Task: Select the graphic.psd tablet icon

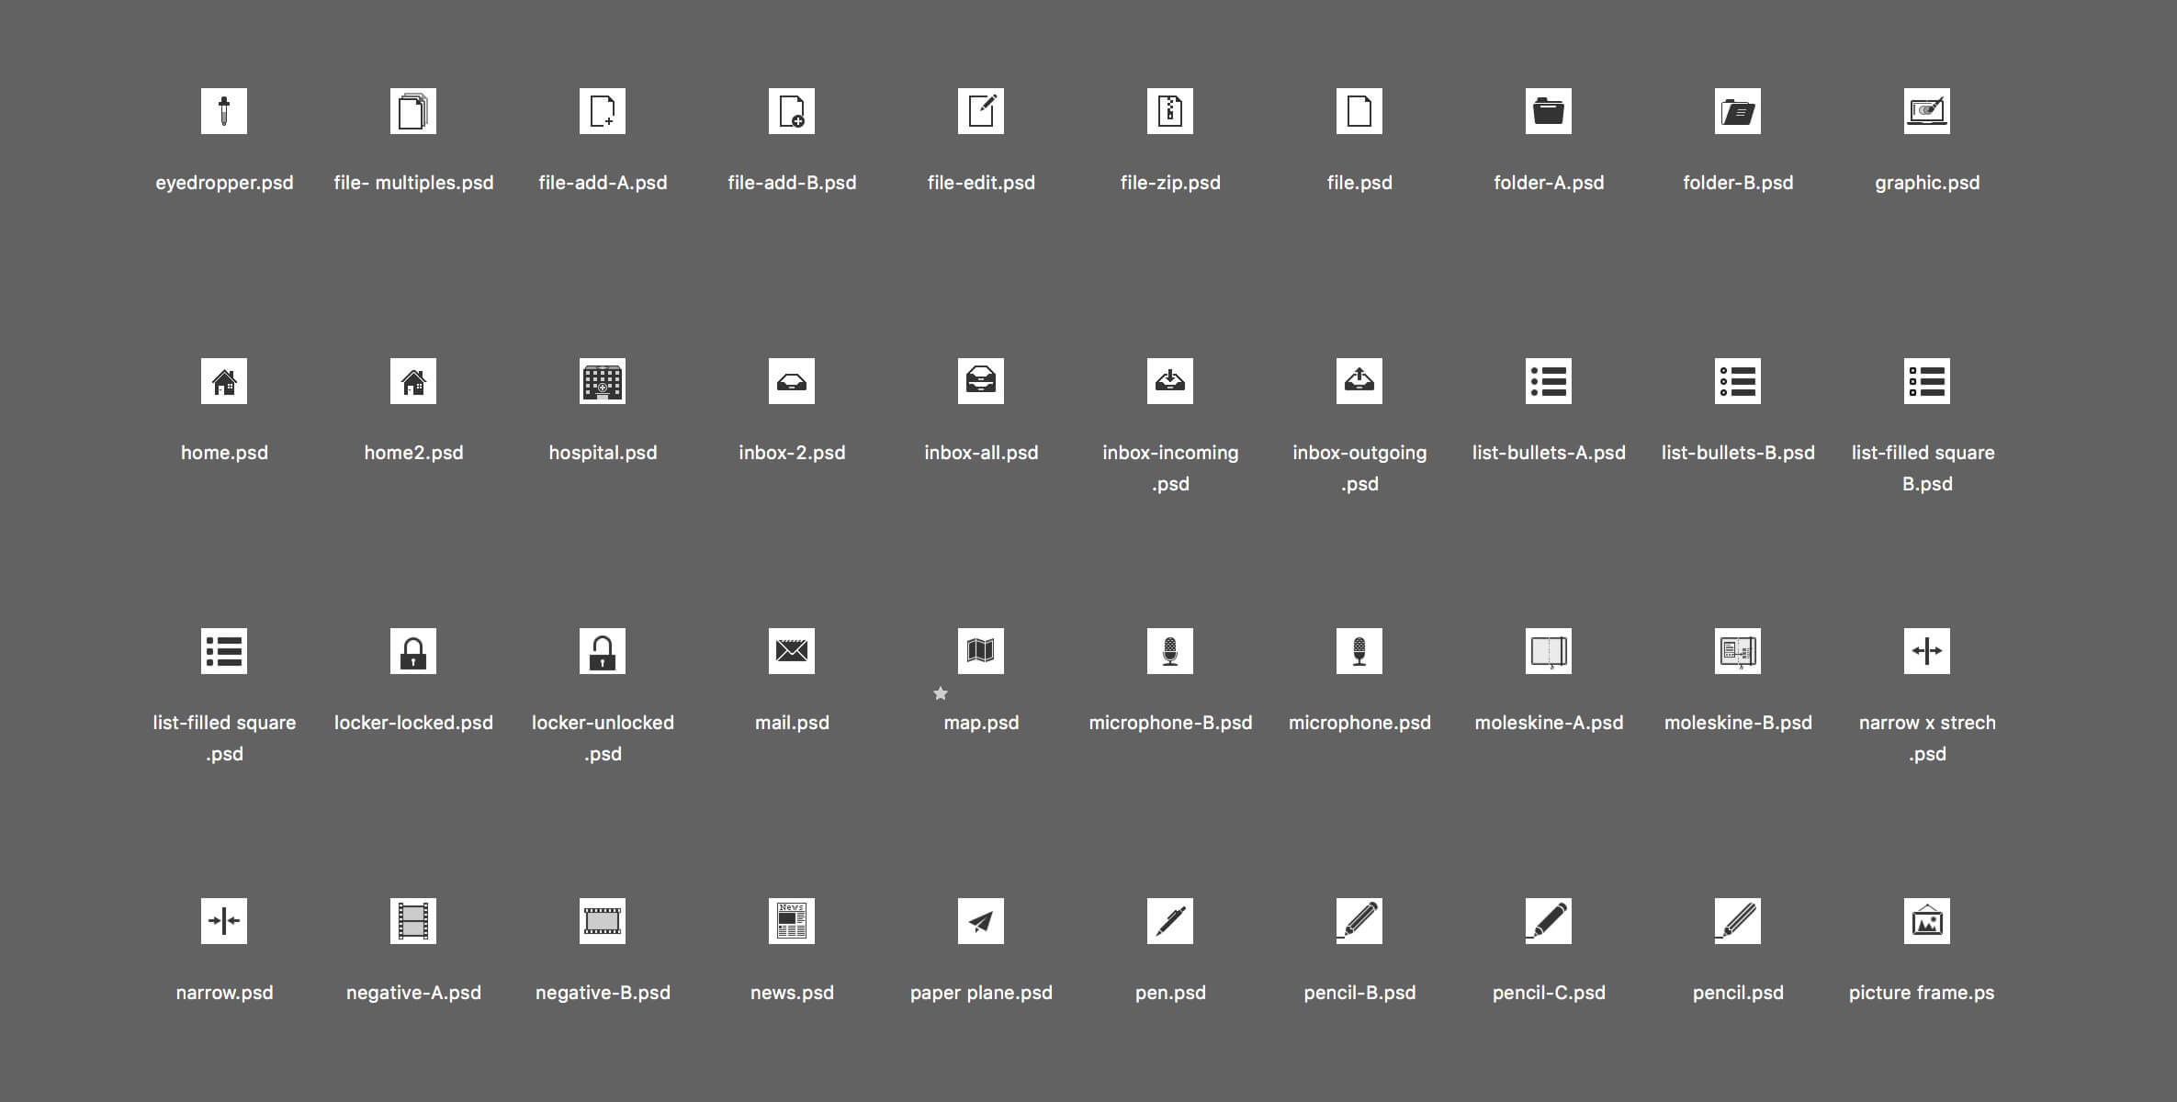Action: [x=1927, y=111]
